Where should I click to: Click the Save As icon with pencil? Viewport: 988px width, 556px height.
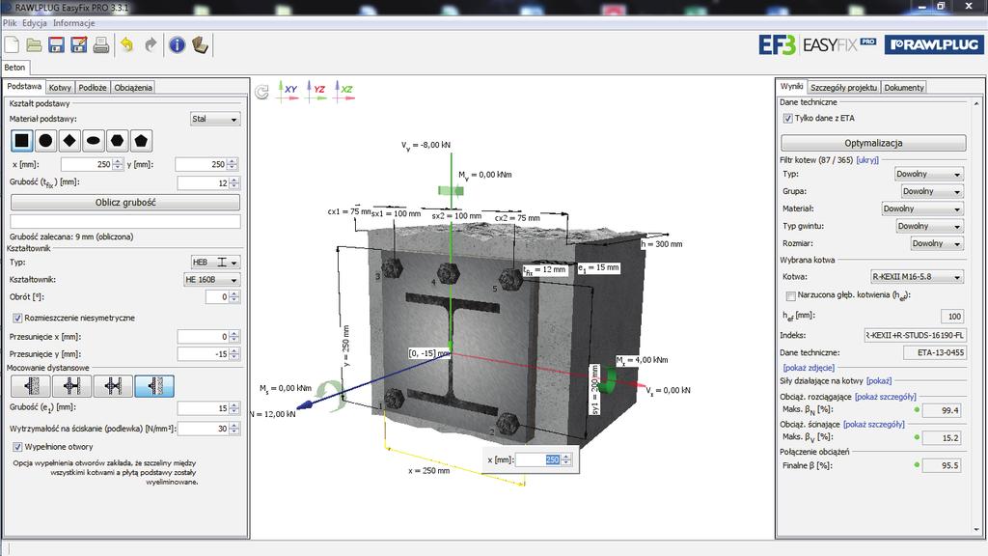[x=79, y=44]
